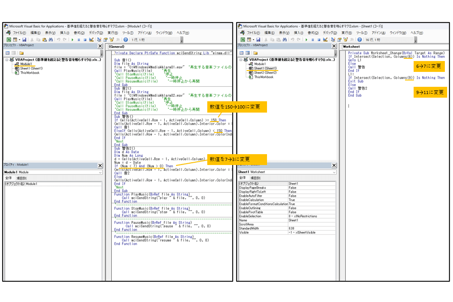Click View Object icon in Sheet1 project panel
This screenshot has width=453, height=302.
pyautogui.click(x=248, y=53)
